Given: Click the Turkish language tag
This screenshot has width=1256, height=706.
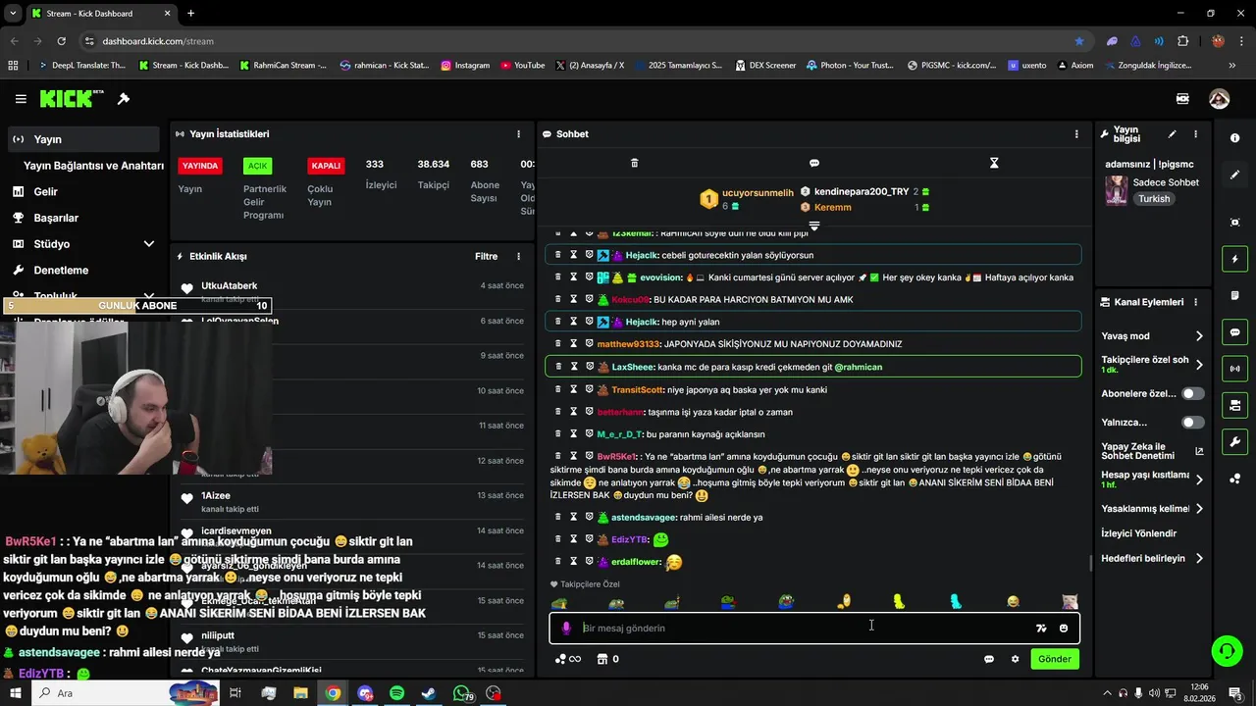Looking at the screenshot, I should (1154, 199).
